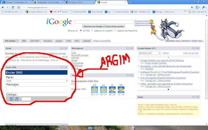Switch to the Facebook browser tab
The image size is (208, 130).
tap(80, 2)
